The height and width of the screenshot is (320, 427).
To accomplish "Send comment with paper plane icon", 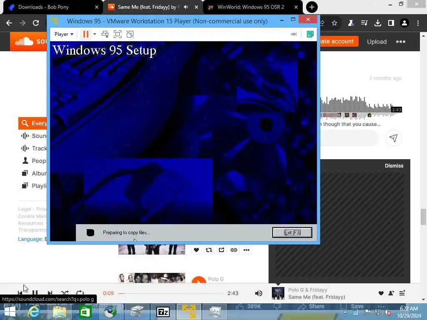I will pos(394,138).
